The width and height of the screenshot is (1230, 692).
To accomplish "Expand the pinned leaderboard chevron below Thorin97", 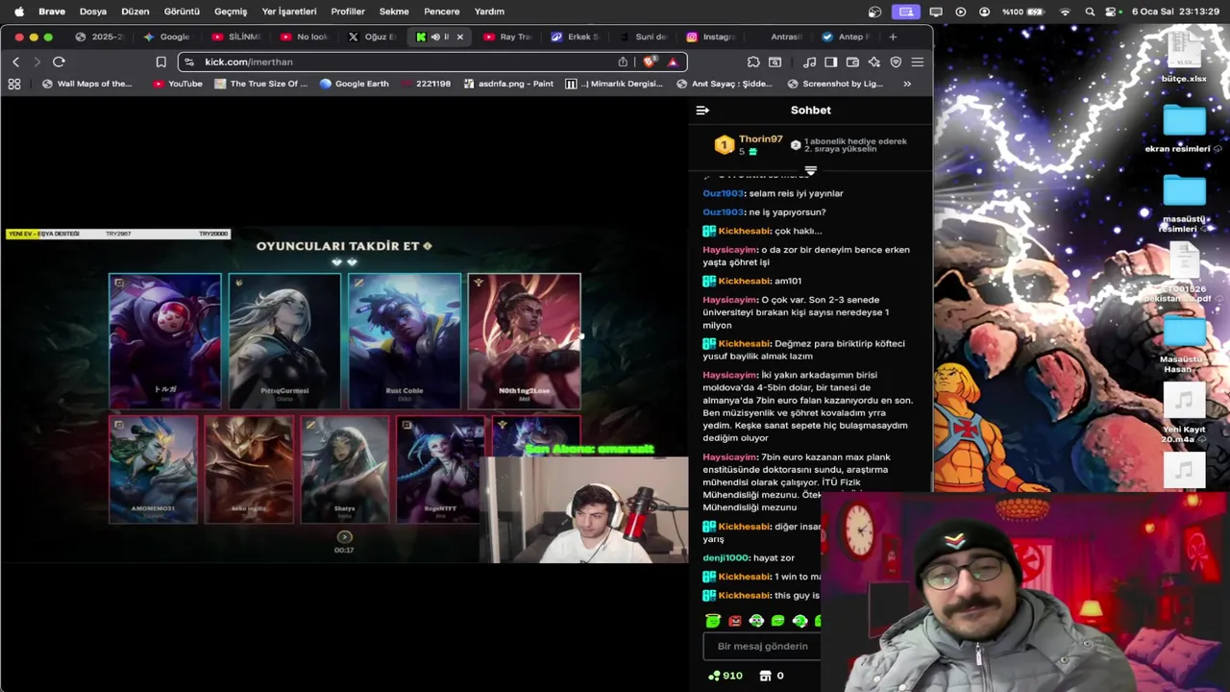I will (810, 171).
